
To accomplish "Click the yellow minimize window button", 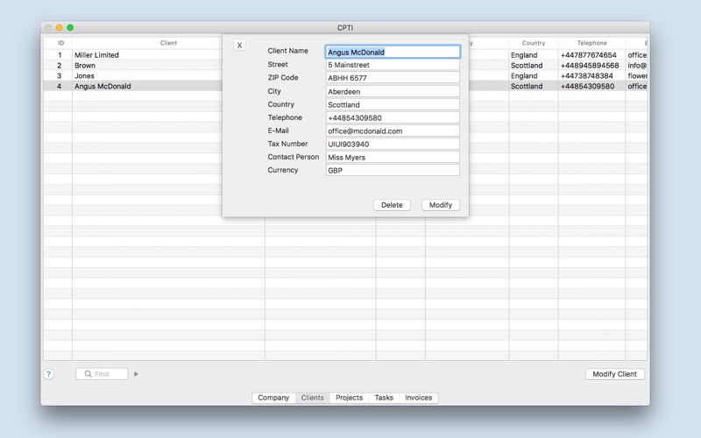I will coord(59,28).
